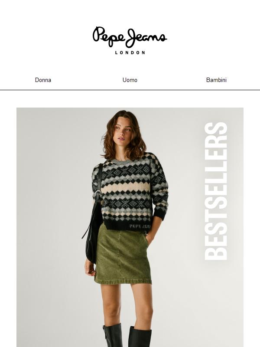
Task: Click the final S of BESTSELLERS
Action: point(216,128)
